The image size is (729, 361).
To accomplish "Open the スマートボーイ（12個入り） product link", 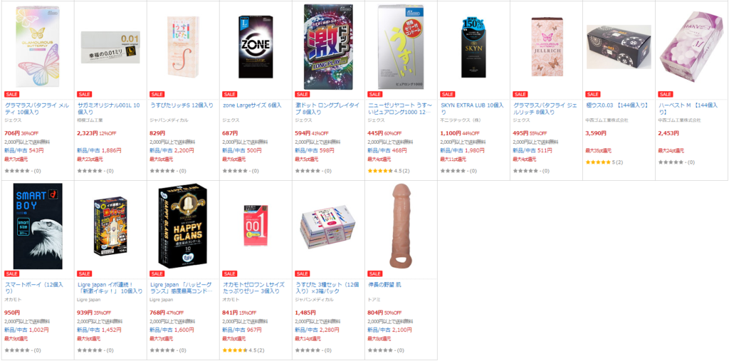I will coord(33,288).
